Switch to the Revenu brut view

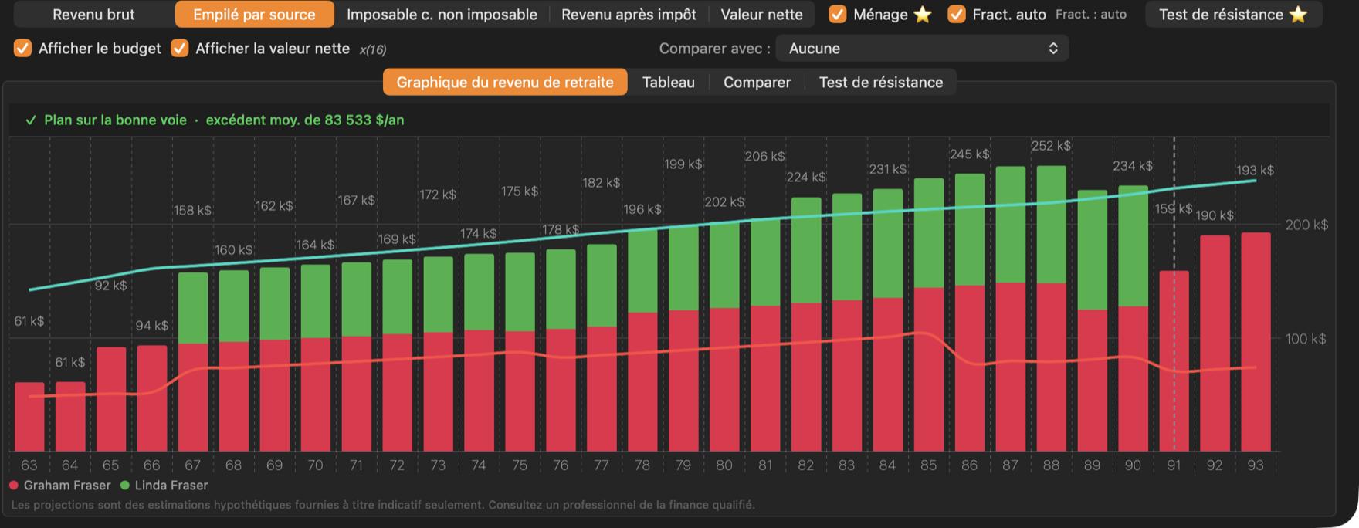[x=93, y=14]
